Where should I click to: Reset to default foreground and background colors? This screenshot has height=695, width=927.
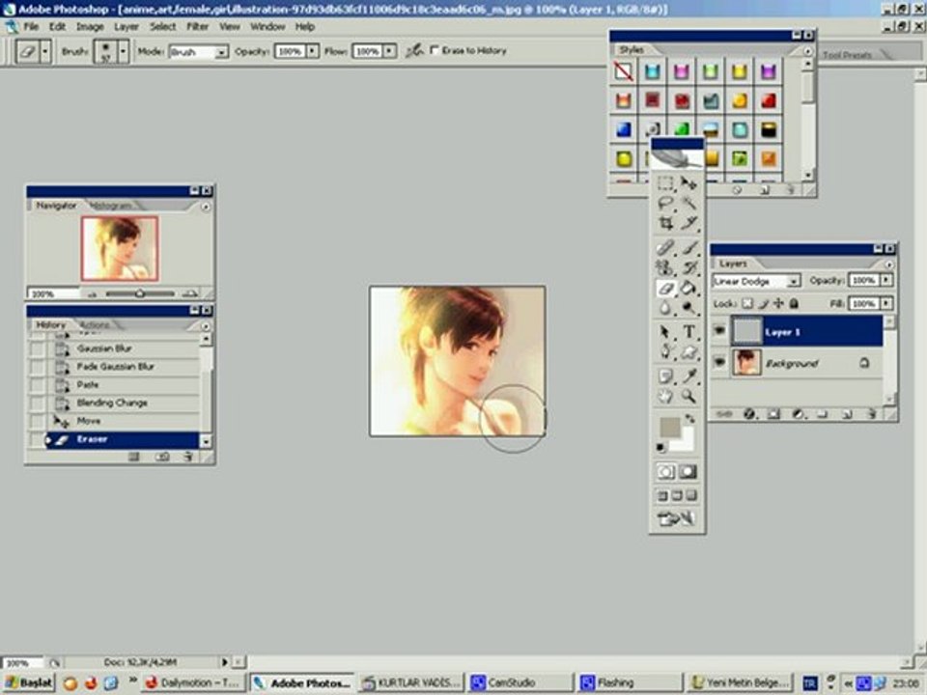click(x=660, y=447)
